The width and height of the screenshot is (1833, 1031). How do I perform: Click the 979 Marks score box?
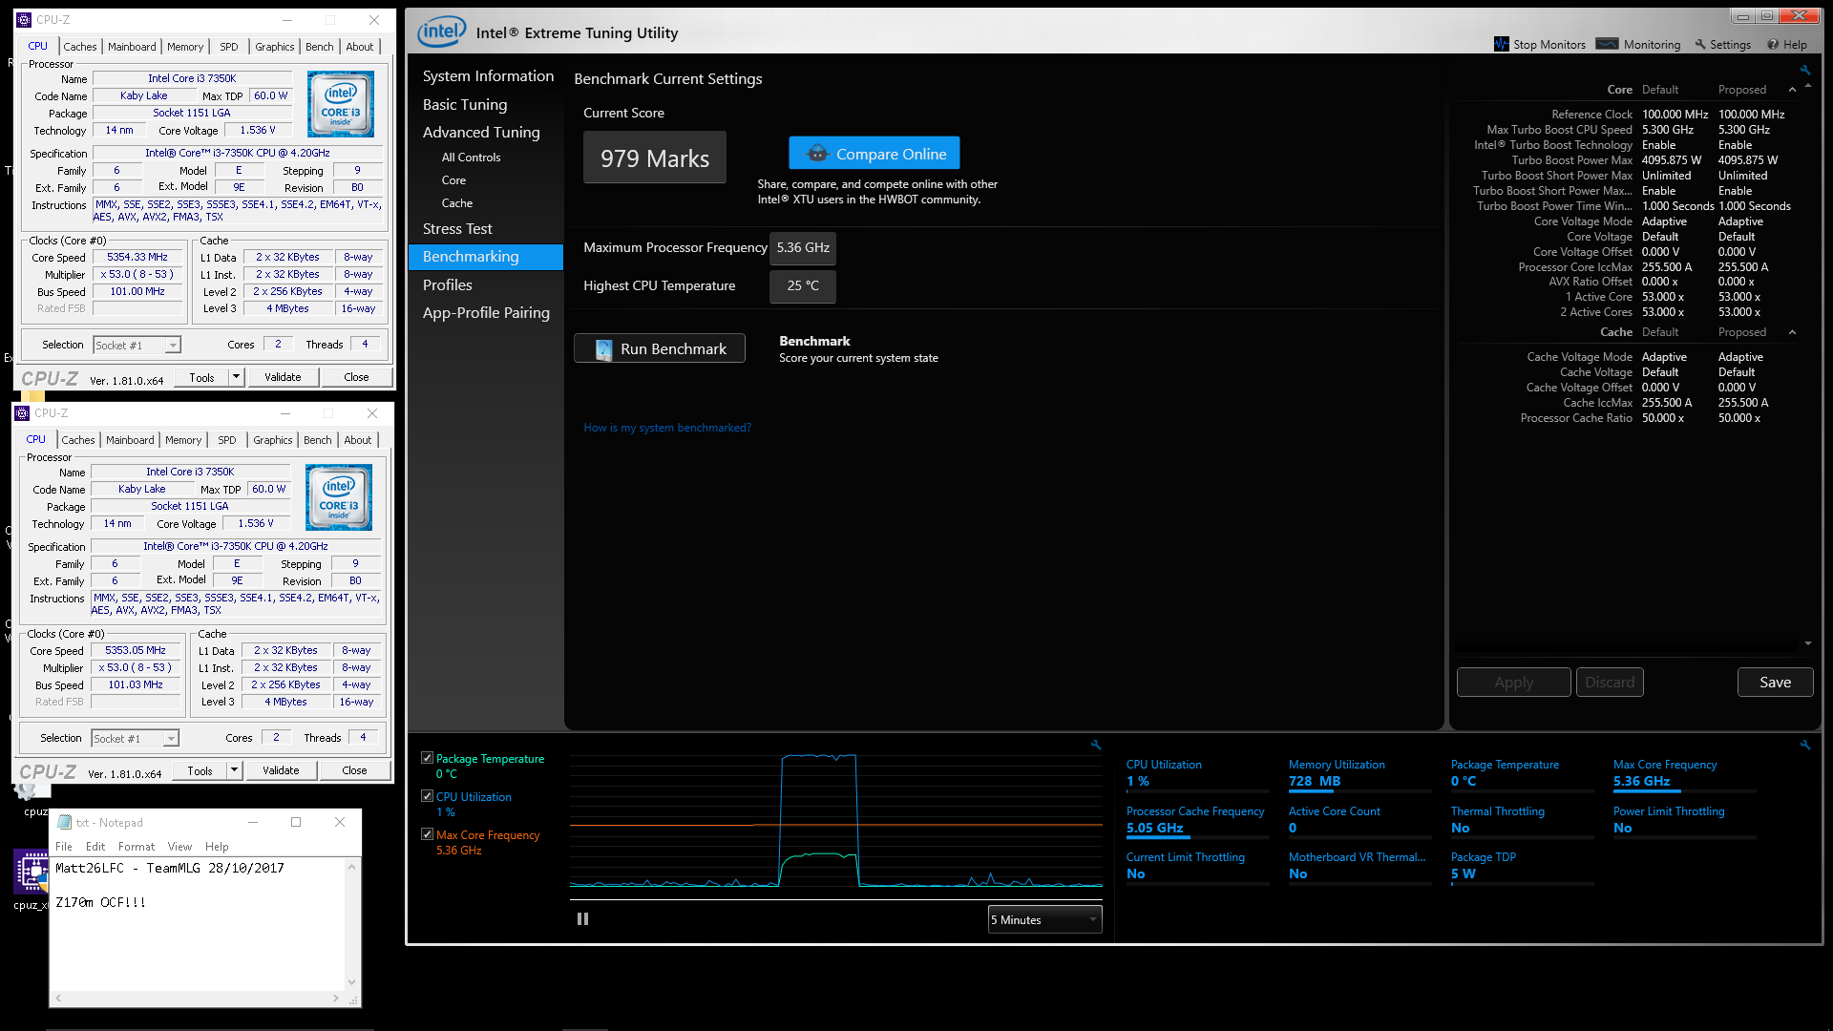pyautogui.click(x=654, y=158)
